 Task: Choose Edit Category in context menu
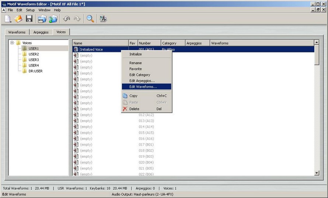[140, 75]
